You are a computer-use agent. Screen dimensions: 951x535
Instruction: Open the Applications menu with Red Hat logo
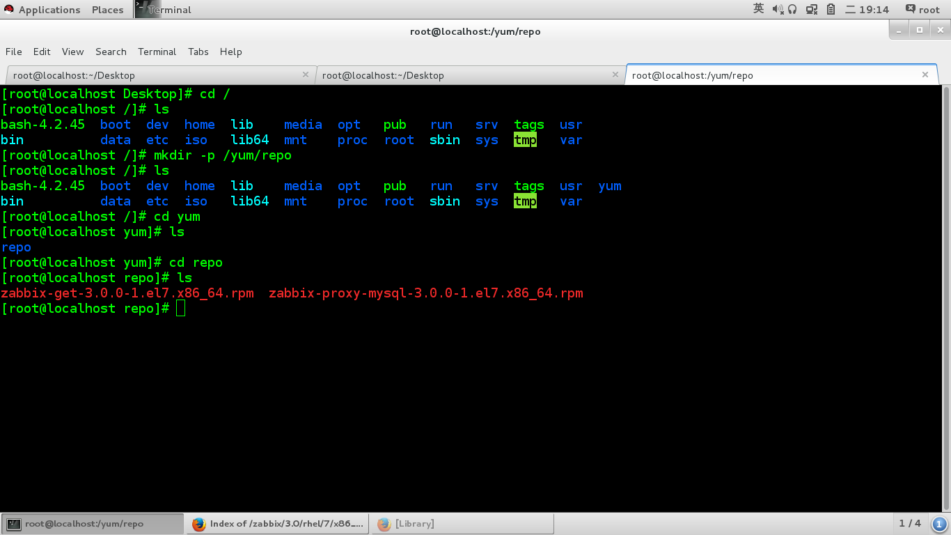tap(41, 10)
